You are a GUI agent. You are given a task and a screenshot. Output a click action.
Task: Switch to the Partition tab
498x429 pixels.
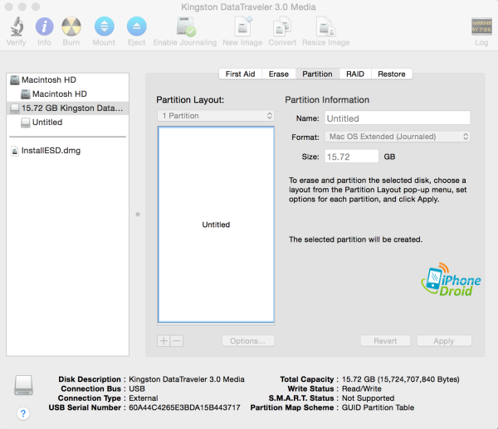[x=317, y=75]
